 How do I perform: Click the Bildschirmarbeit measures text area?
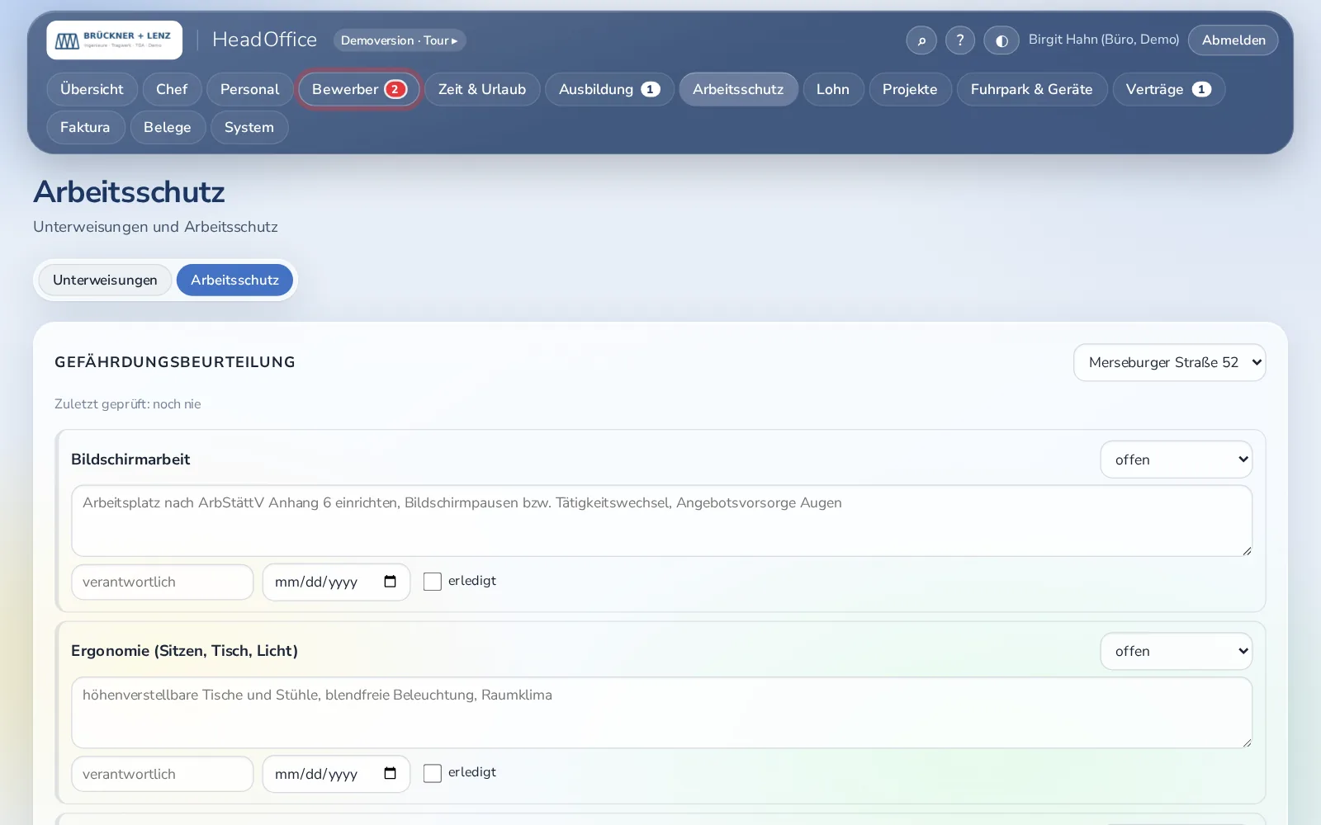[661, 521]
